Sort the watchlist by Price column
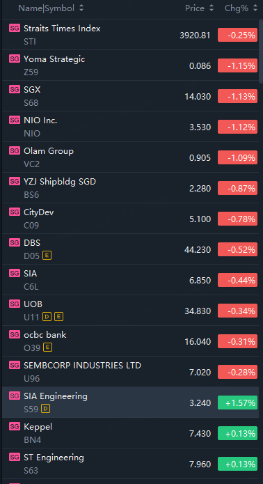Image resolution: width=263 pixels, height=484 pixels. (x=212, y=8)
